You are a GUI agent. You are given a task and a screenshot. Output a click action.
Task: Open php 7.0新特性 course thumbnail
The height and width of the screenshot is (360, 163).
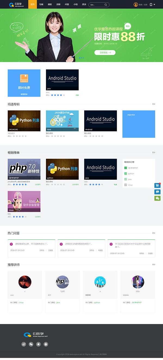[24, 169]
